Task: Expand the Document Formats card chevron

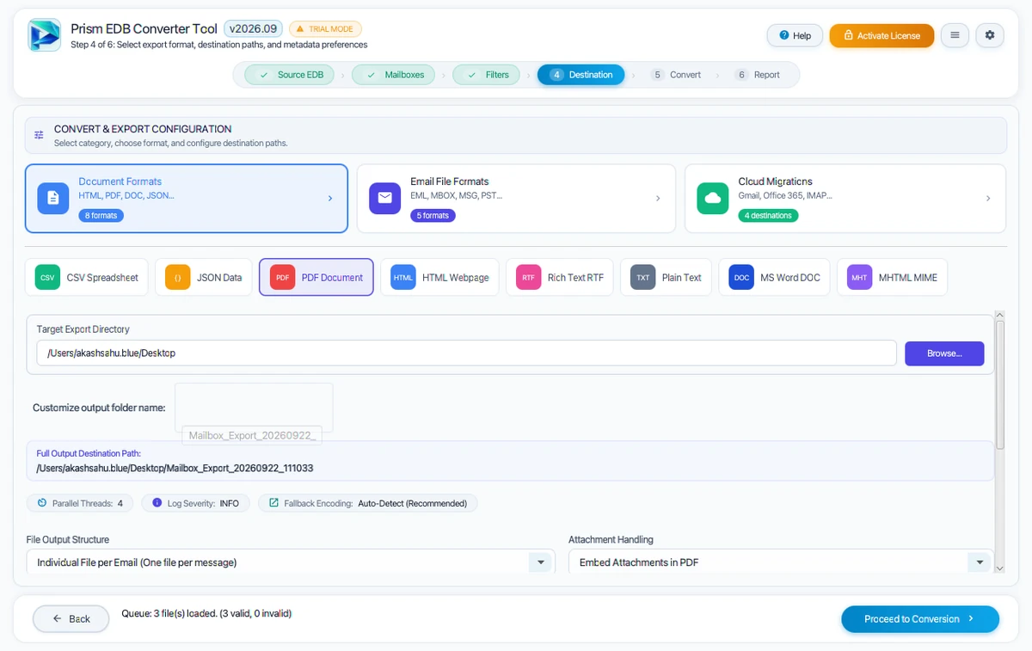Action: [330, 199]
